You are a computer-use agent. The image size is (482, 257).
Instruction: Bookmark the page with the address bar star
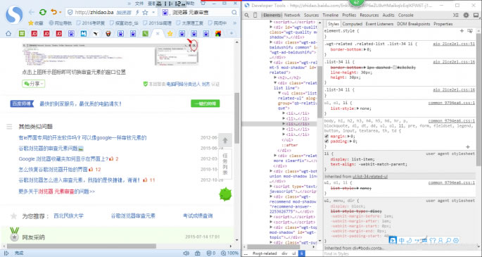145,12
